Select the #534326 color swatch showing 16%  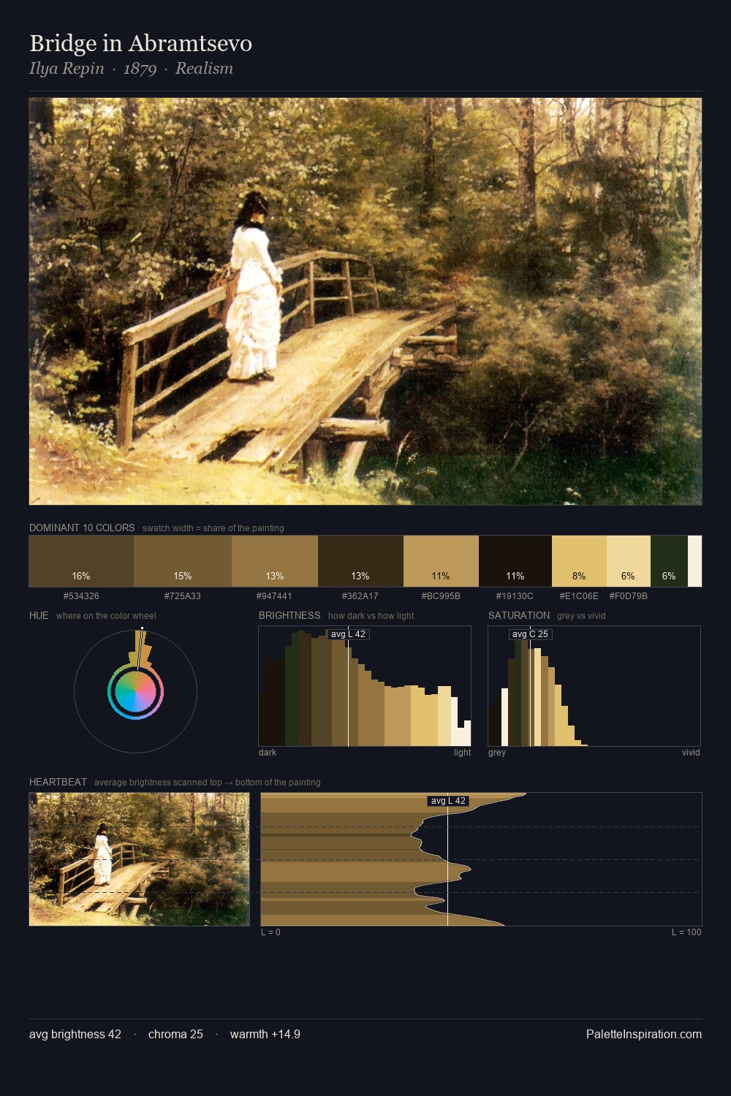tap(81, 561)
